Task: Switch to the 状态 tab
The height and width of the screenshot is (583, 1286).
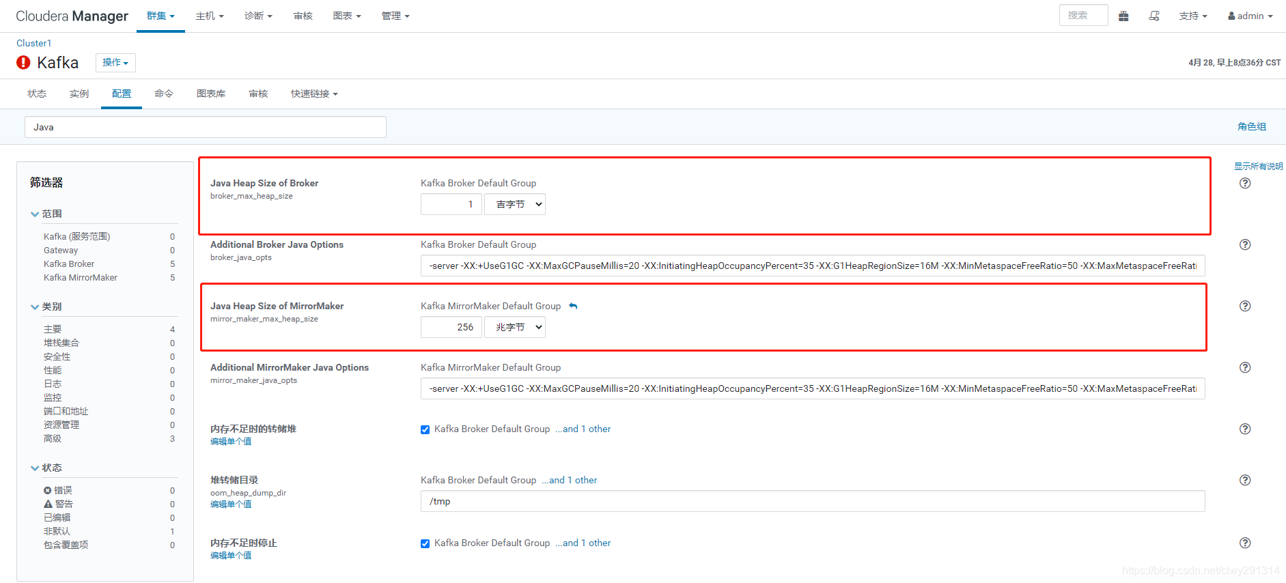Action: tap(37, 94)
